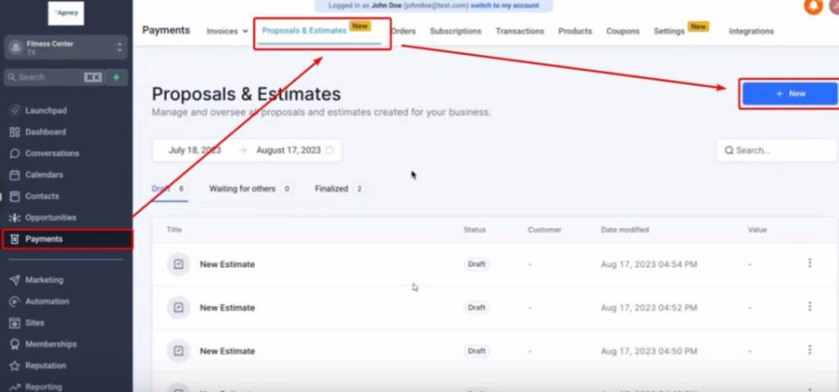Click Draft status of 04:50 PM estimate
The image size is (839, 392).
pyautogui.click(x=476, y=351)
